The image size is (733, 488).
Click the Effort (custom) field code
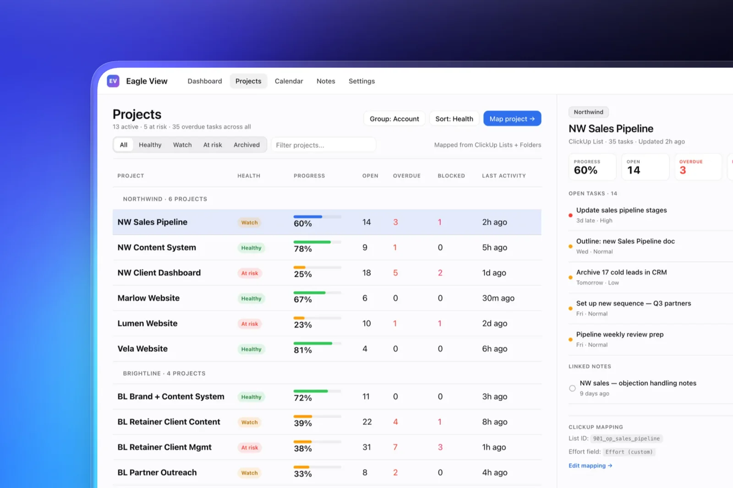point(629,452)
